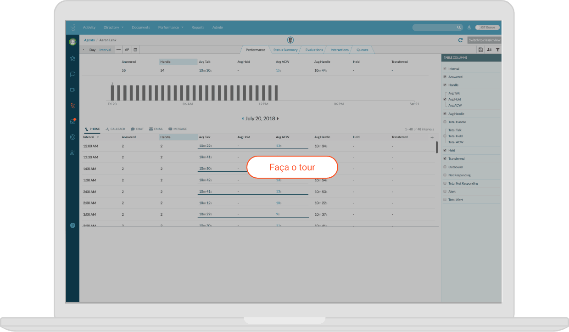Switch to the Evaluations tab
Image resolution: width=569 pixels, height=332 pixels.
click(314, 50)
